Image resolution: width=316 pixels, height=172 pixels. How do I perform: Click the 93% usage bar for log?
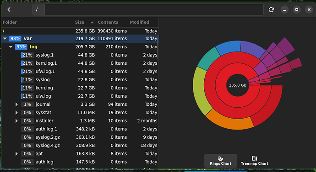[21, 47]
